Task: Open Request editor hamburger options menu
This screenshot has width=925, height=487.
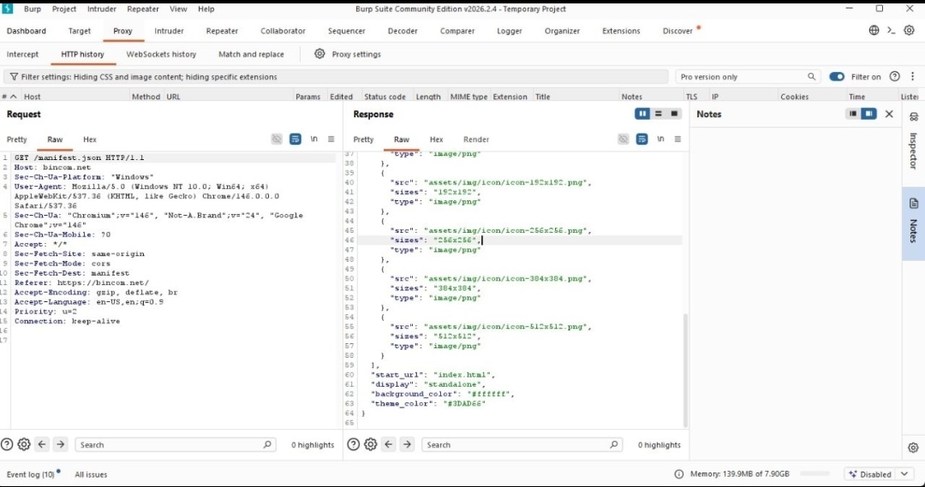Action: pos(331,140)
